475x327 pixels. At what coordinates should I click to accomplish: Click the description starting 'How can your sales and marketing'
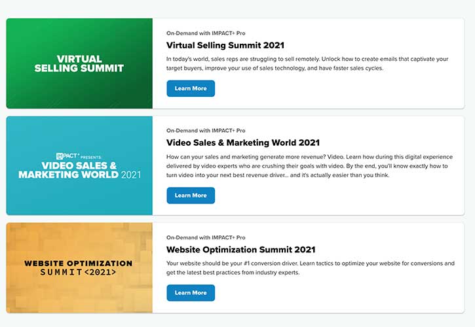tap(309, 165)
